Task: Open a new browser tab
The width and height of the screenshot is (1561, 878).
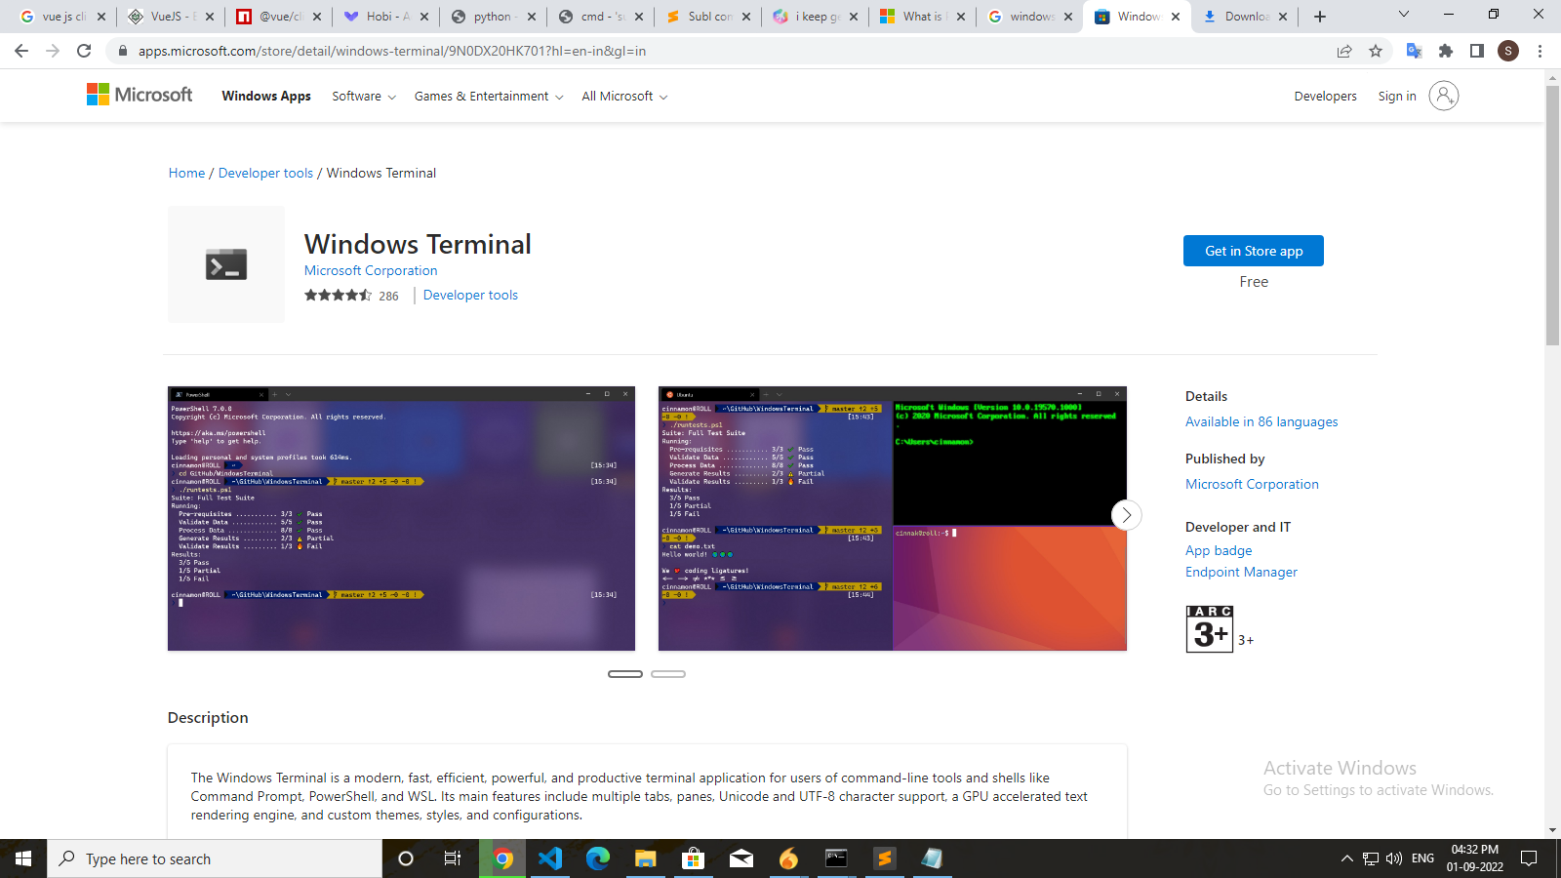Action: tap(1320, 17)
